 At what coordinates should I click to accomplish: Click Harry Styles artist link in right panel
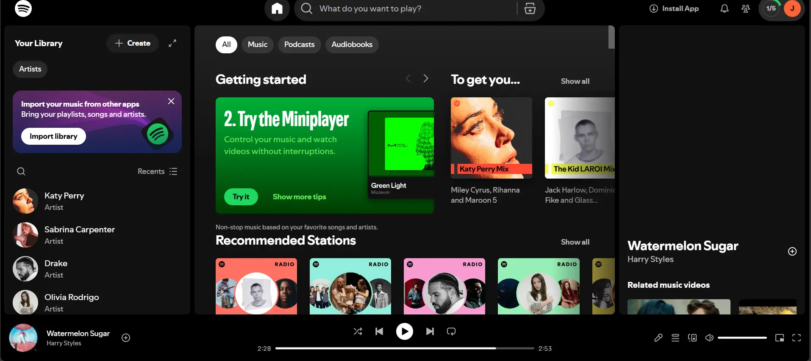tap(650, 259)
